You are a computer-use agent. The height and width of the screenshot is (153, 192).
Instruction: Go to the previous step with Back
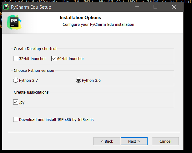coord(107,141)
